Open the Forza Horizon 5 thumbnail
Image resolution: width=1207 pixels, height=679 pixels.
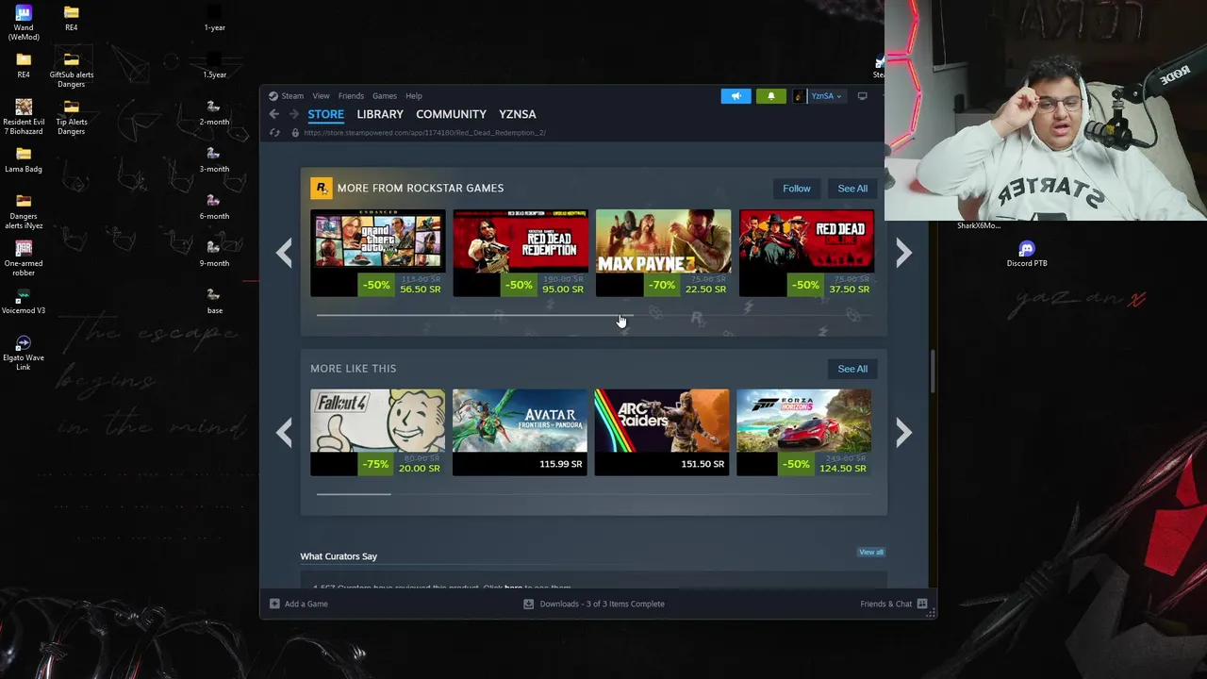(803, 433)
